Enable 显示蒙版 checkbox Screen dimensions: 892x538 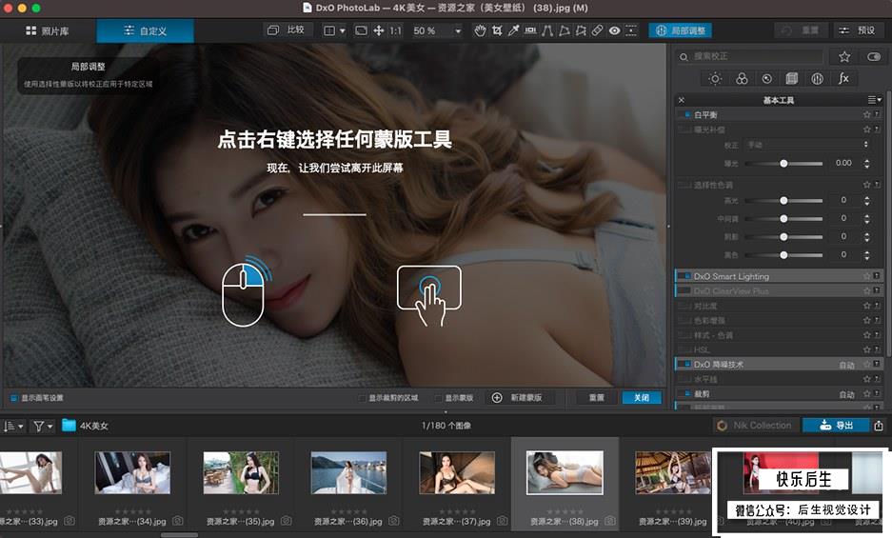(x=438, y=397)
